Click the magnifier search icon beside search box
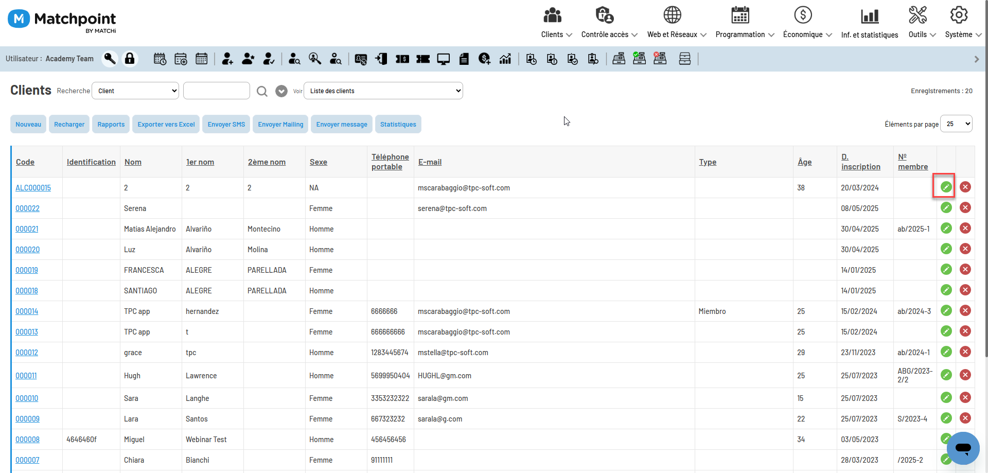This screenshot has width=988, height=473. pyautogui.click(x=262, y=91)
